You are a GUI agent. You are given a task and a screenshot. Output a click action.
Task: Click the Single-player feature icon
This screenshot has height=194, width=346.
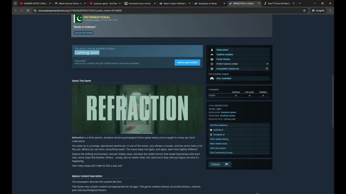(212, 50)
